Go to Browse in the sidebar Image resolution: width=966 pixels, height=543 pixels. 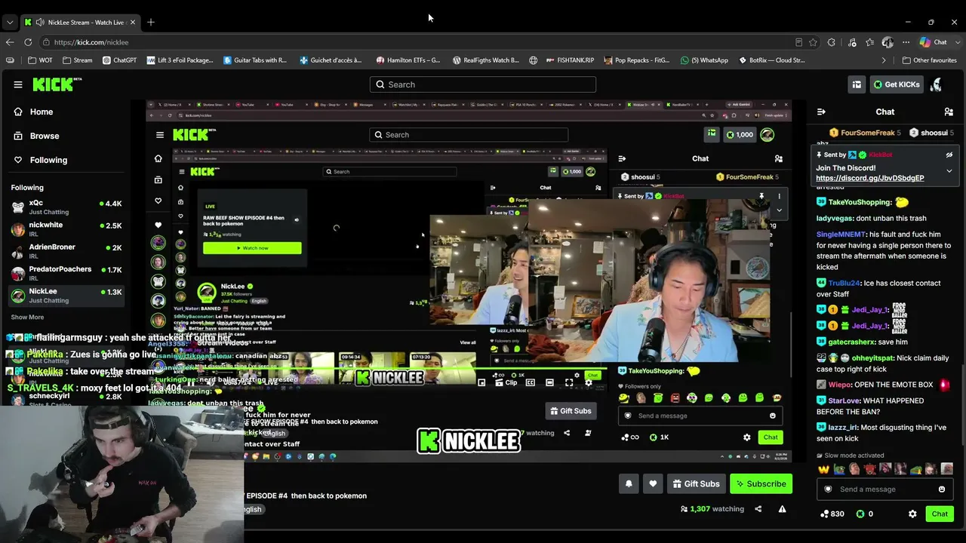tap(45, 136)
